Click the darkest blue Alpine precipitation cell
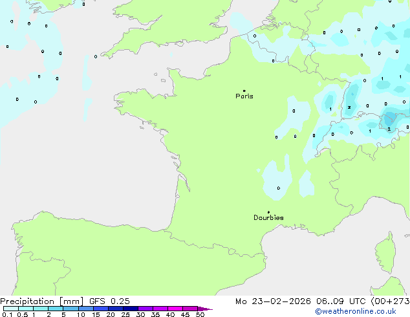 click(x=390, y=118)
